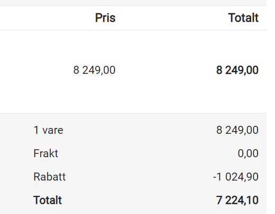Select the bold line total 8 249,00
This screenshot has width=275, height=214.
point(237,70)
